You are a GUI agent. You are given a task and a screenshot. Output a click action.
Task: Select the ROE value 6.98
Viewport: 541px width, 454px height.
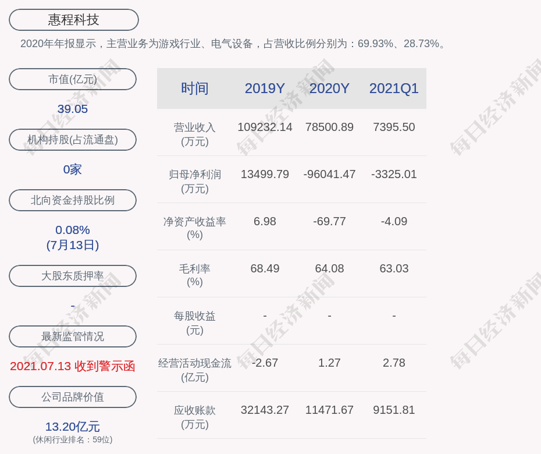(265, 221)
